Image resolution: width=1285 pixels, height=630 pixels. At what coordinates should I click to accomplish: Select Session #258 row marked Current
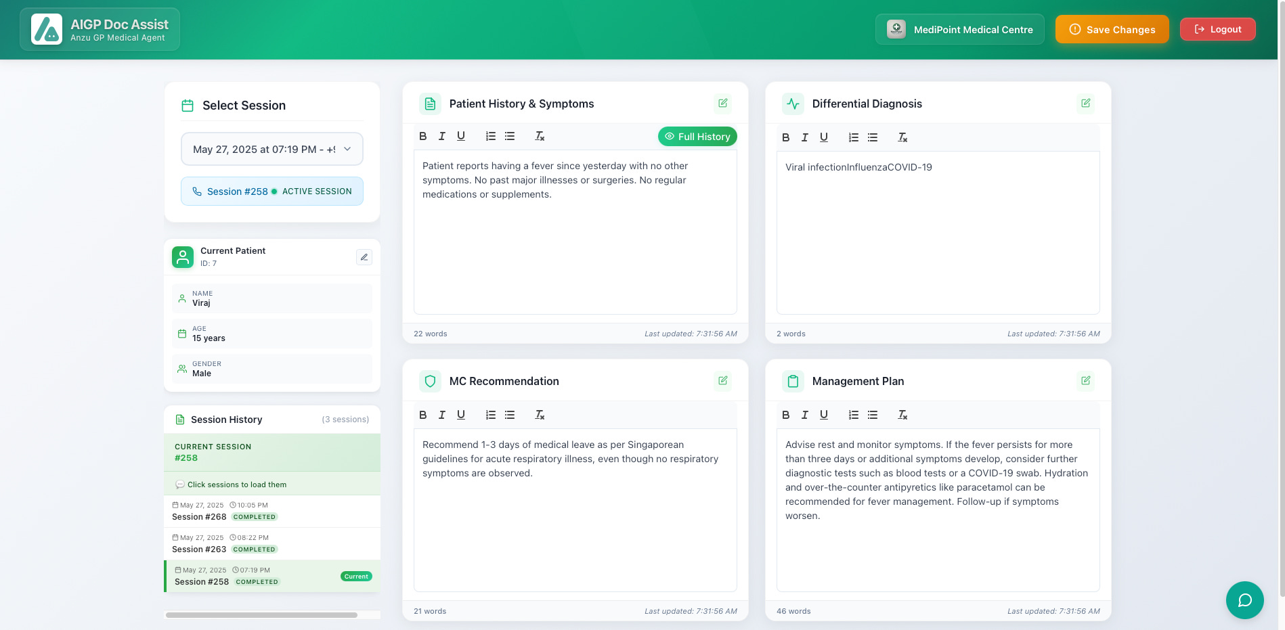coord(272,576)
